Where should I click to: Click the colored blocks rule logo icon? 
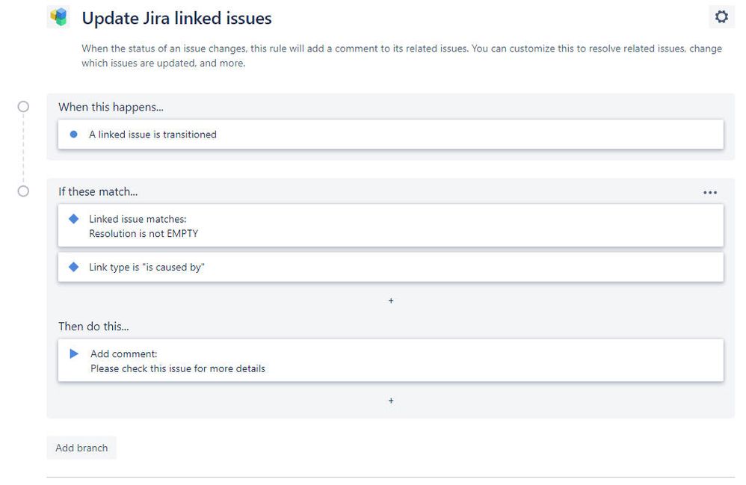click(x=58, y=17)
